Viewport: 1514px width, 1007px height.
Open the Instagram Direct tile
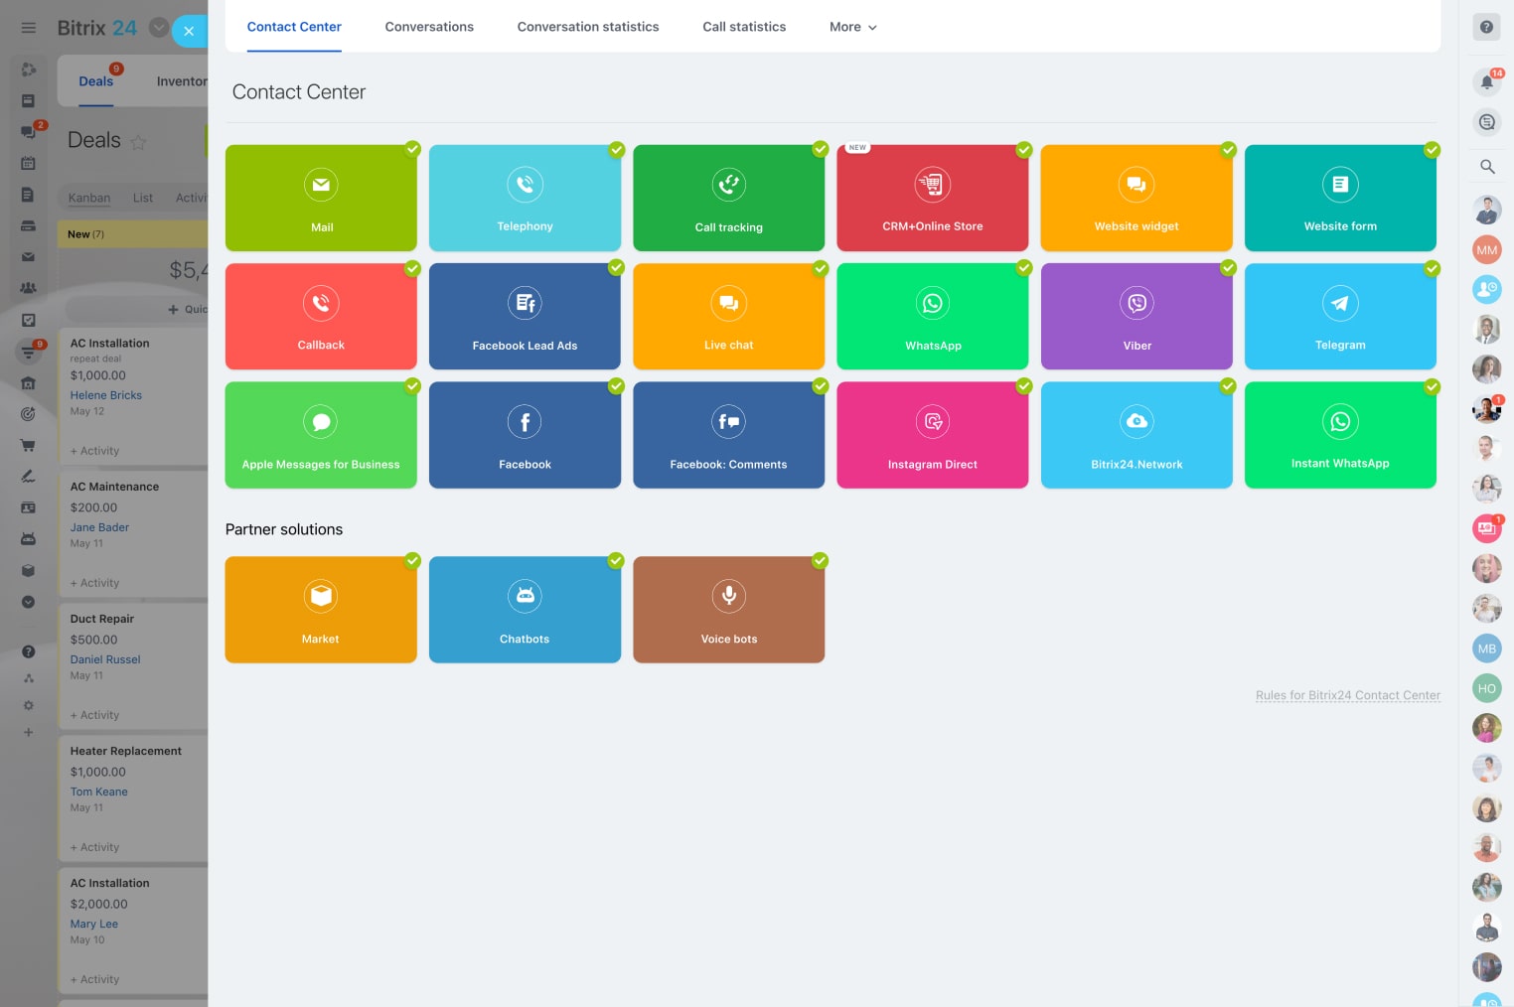coord(932,435)
